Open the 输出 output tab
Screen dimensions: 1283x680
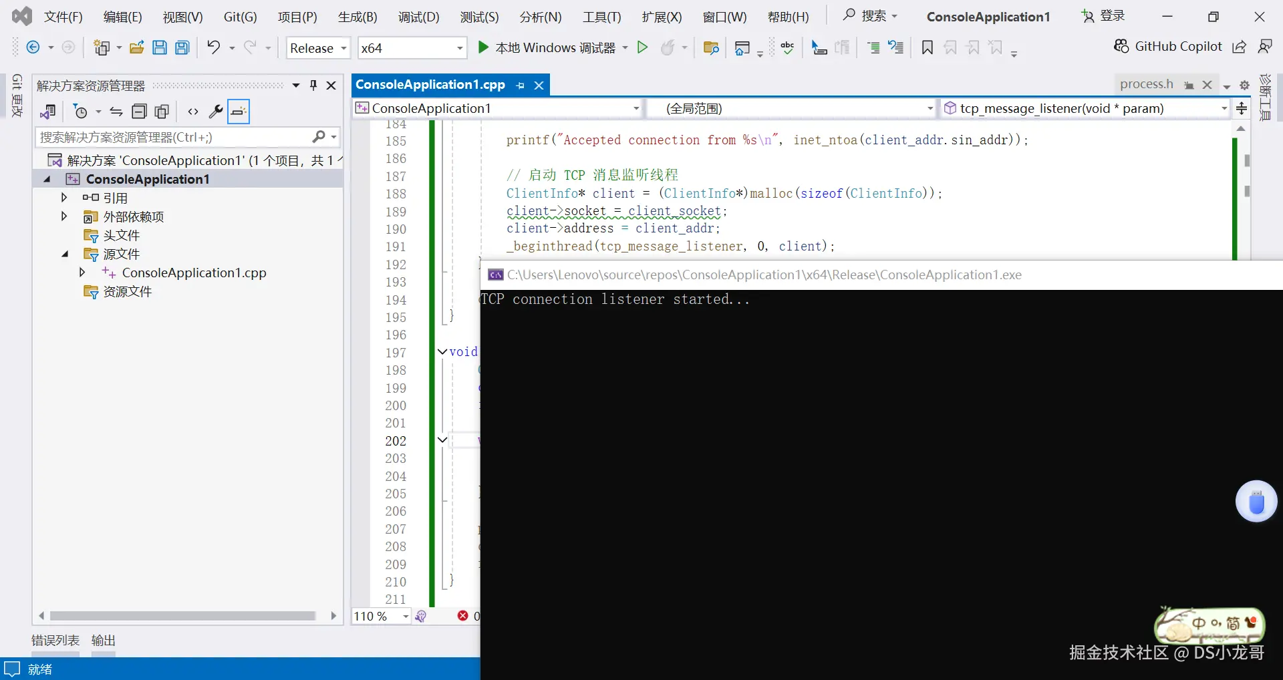click(104, 641)
